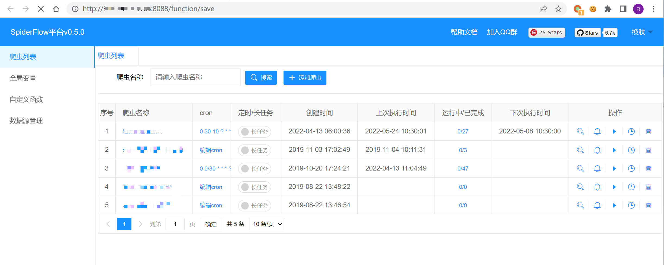Click the 爬虫名称 search input field
This screenshot has width=664, height=265.
195,77
